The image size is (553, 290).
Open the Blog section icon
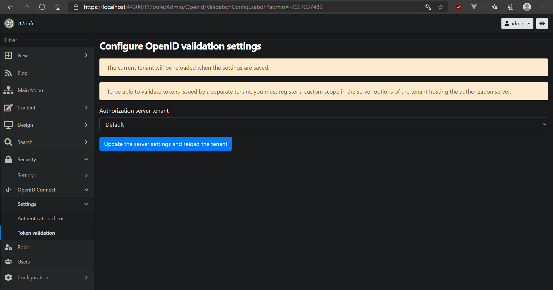[x=8, y=73]
